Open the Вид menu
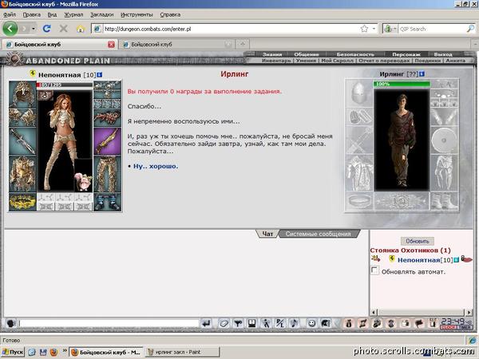The width and height of the screenshot is (479, 359). coord(52,14)
